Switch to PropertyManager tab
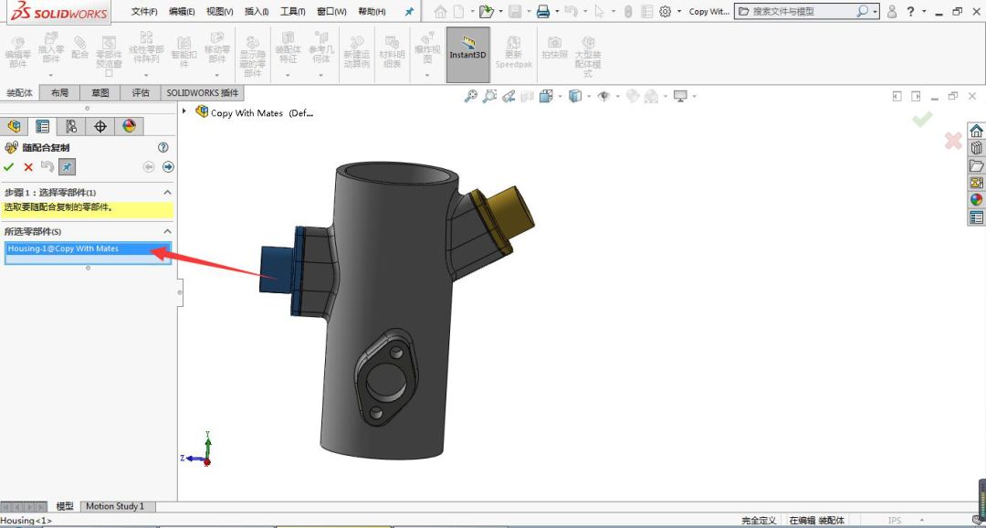 coord(42,126)
